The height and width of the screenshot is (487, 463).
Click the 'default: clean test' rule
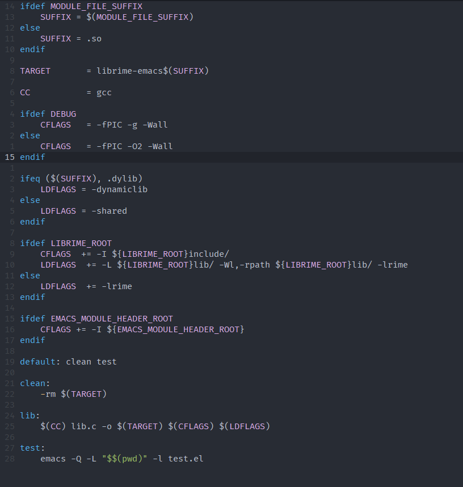(x=68, y=362)
